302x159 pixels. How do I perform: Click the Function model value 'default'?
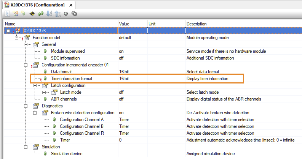pyautogui.click(x=125, y=38)
